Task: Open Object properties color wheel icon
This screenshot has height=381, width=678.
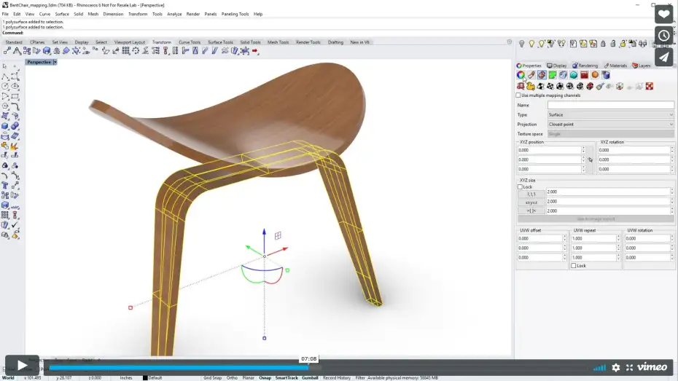Action: pyautogui.click(x=521, y=75)
